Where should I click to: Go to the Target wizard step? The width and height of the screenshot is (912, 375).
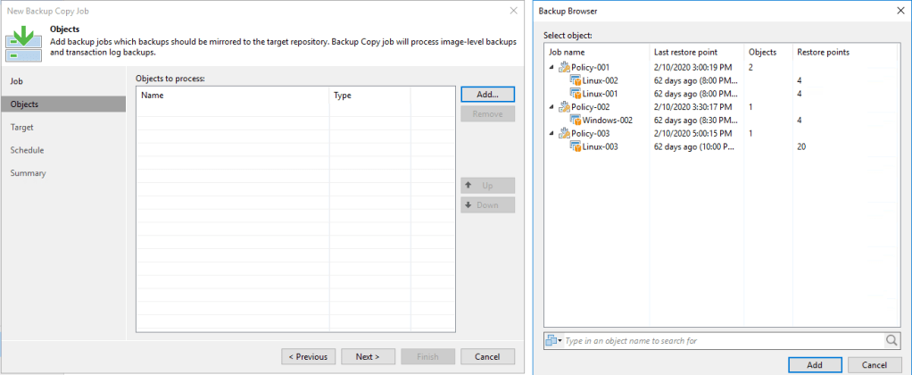click(22, 127)
